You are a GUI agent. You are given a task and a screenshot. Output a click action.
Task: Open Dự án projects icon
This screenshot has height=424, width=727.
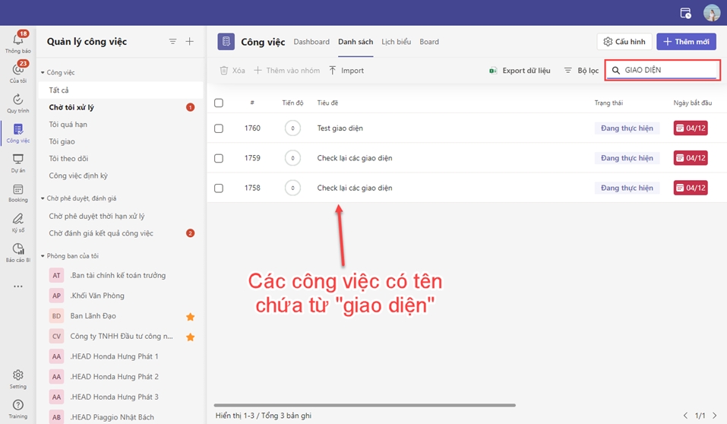[x=17, y=160]
